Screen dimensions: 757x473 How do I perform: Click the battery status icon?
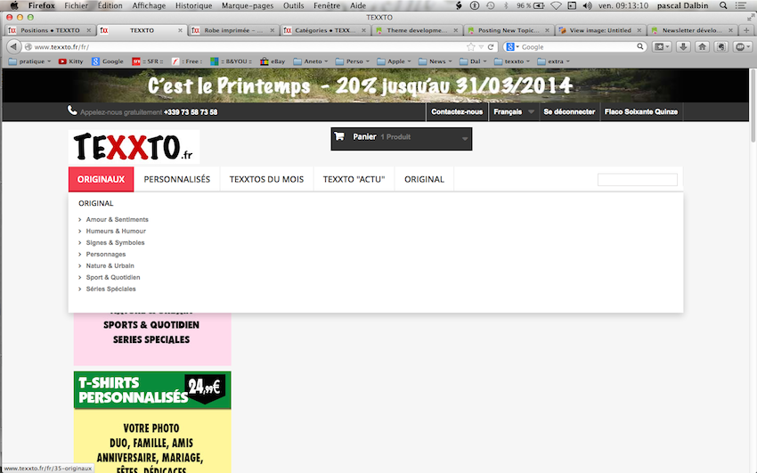point(540,6)
